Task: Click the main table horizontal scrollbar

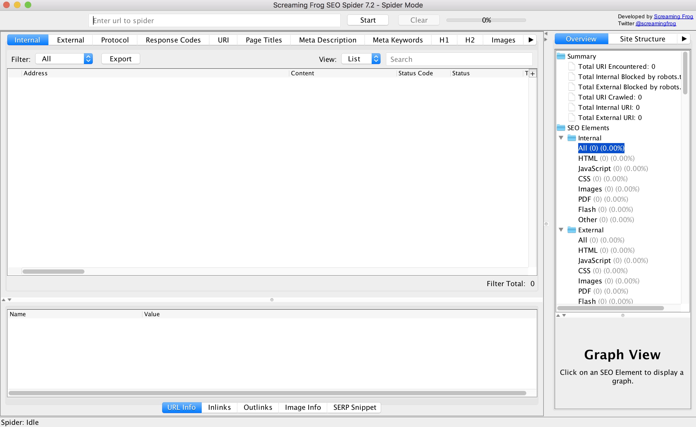Action: click(54, 271)
